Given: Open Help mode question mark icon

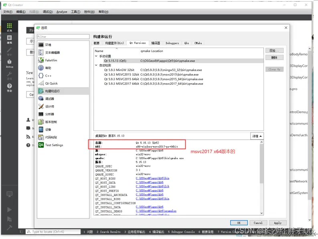Looking at the screenshot, I should click(x=9, y=88).
